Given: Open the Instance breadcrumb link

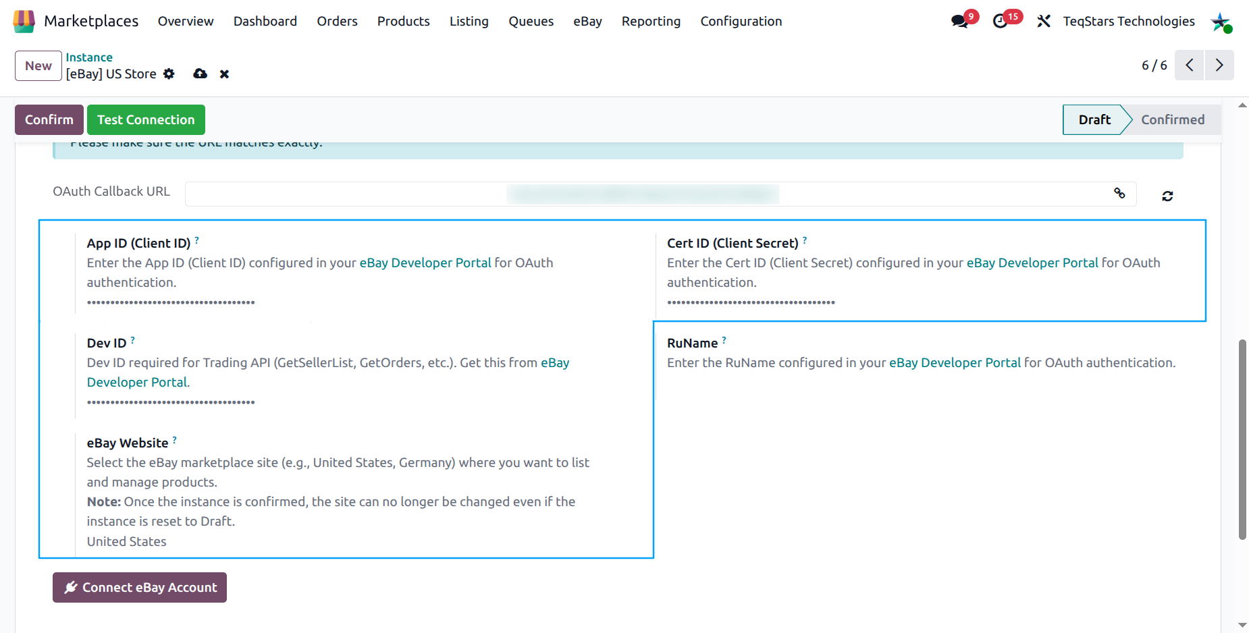Looking at the screenshot, I should pyautogui.click(x=89, y=57).
